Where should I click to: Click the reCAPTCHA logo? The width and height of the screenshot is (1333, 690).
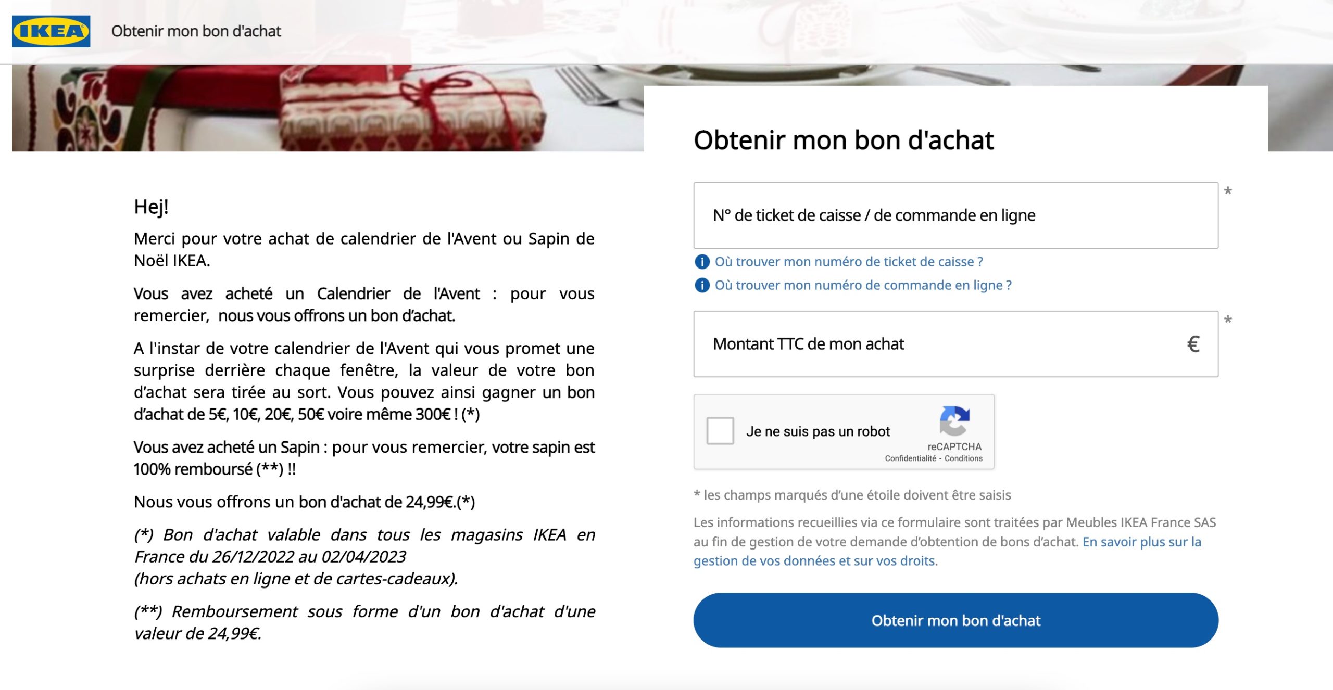(954, 420)
